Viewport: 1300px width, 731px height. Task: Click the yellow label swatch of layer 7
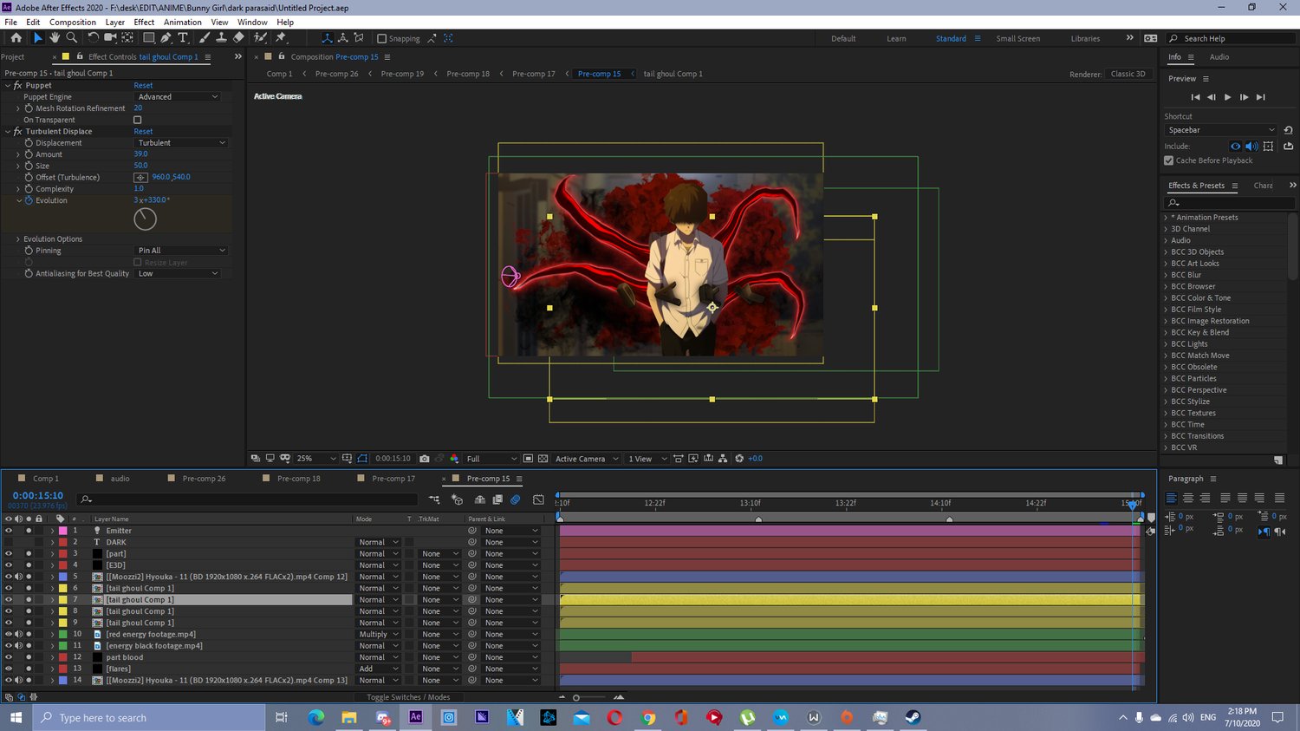point(62,599)
